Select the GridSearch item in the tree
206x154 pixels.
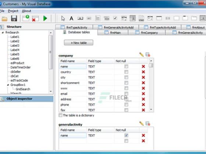(x=23, y=89)
